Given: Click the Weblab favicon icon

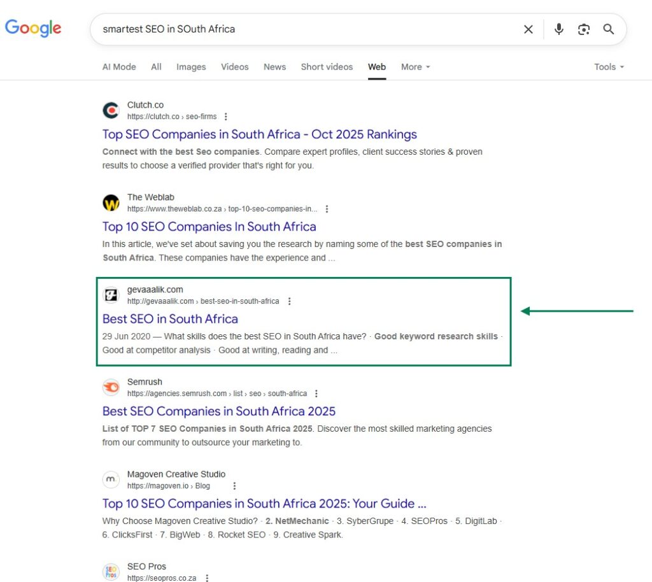Looking at the screenshot, I should point(111,203).
